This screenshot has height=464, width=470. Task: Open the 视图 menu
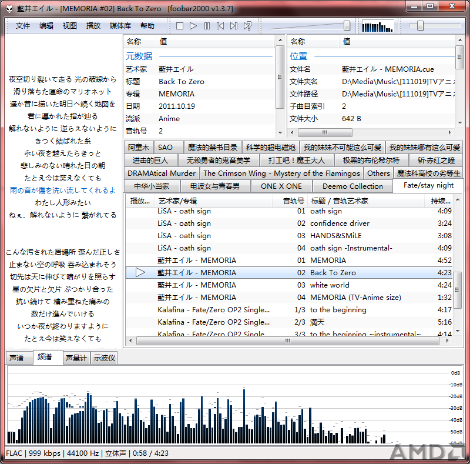(69, 26)
